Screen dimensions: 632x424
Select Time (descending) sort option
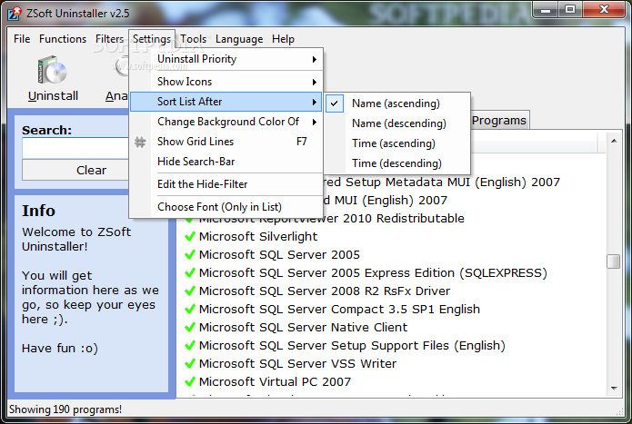pos(397,163)
